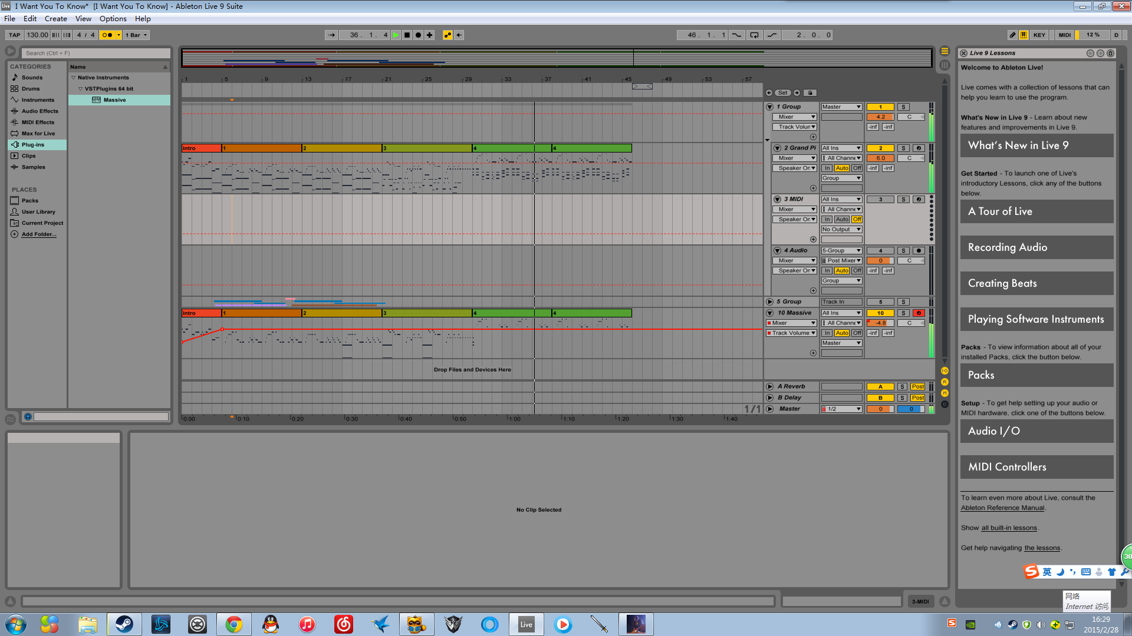Image resolution: width=1132 pixels, height=636 pixels.
Task: Click the lock envelopes icon
Action: (810, 92)
